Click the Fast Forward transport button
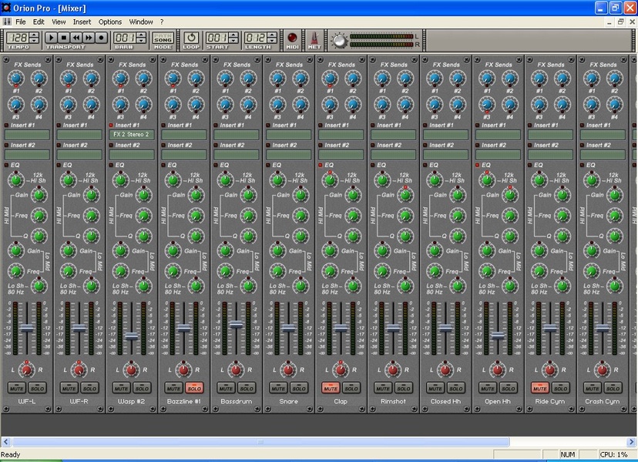638x462 pixels. pyautogui.click(x=89, y=37)
